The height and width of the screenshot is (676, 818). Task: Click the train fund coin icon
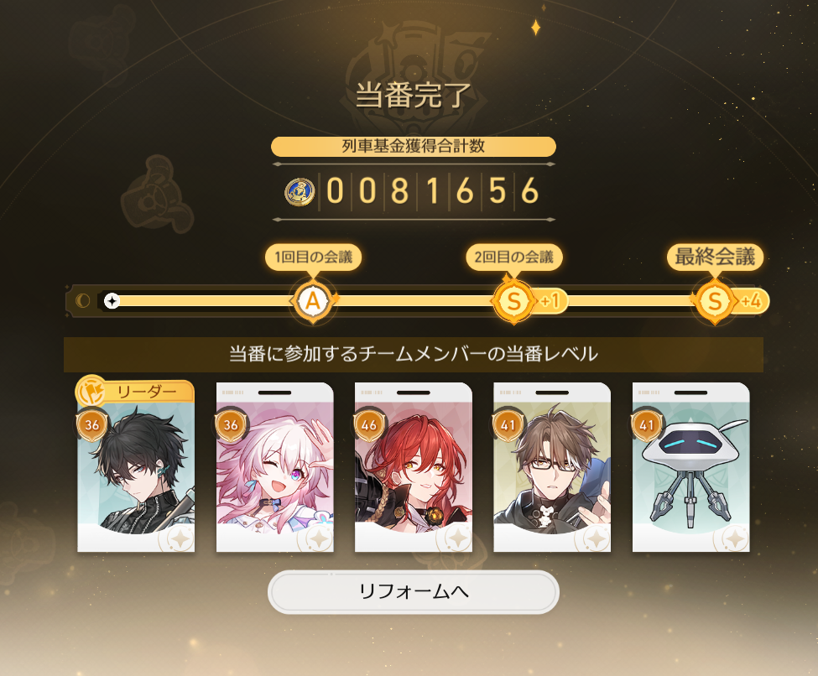tap(300, 191)
